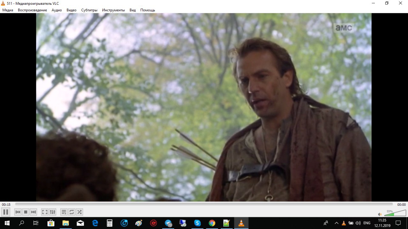Click the video display area
408x229 pixels.
(204, 107)
